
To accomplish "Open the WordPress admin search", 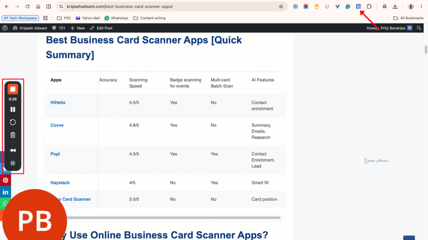I will click(419, 28).
